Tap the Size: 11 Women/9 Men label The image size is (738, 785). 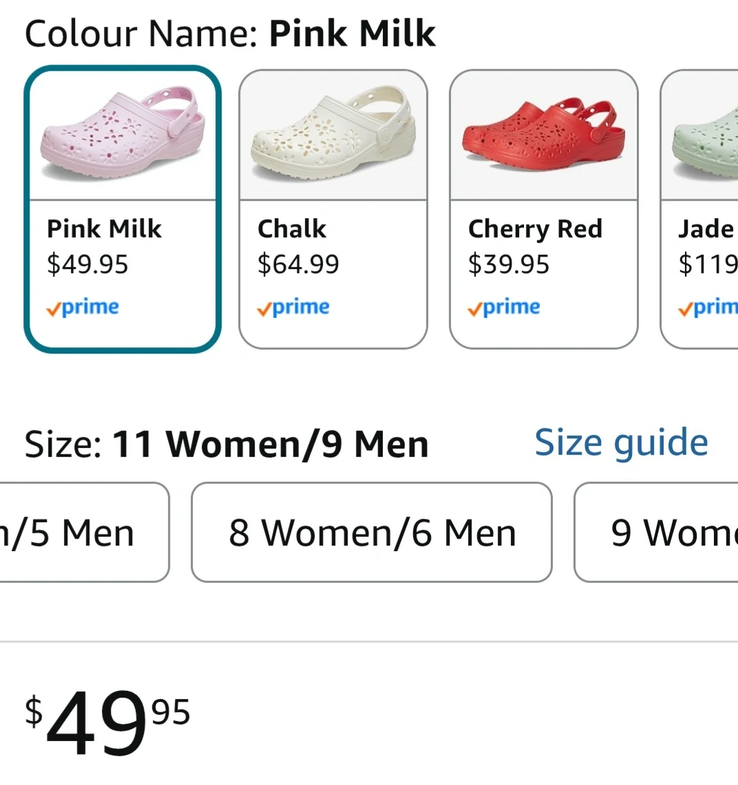click(x=226, y=444)
